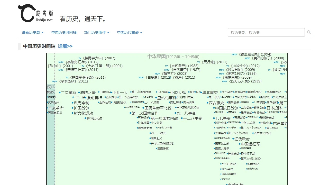Select the 西安事变 timeline event
Screen dimensions: 329x185
pos(216,103)
